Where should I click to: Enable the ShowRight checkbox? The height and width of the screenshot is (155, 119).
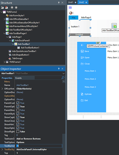click(18, 132)
